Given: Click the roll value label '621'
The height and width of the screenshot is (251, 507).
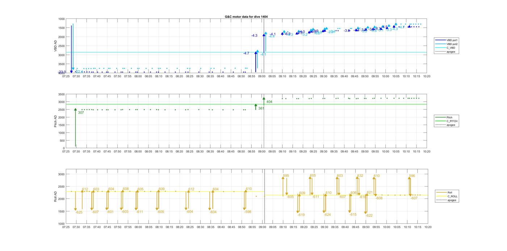Looking at the screenshot, I should pos(369,192).
